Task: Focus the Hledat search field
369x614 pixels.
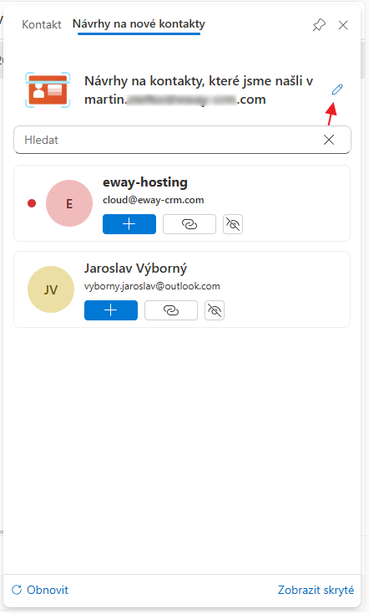Action: (x=168, y=140)
